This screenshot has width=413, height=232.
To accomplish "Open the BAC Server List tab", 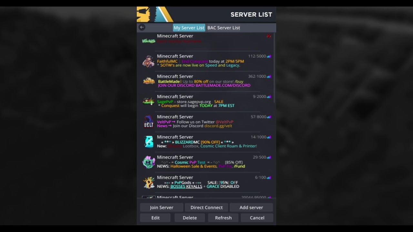I will (x=224, y=28).
